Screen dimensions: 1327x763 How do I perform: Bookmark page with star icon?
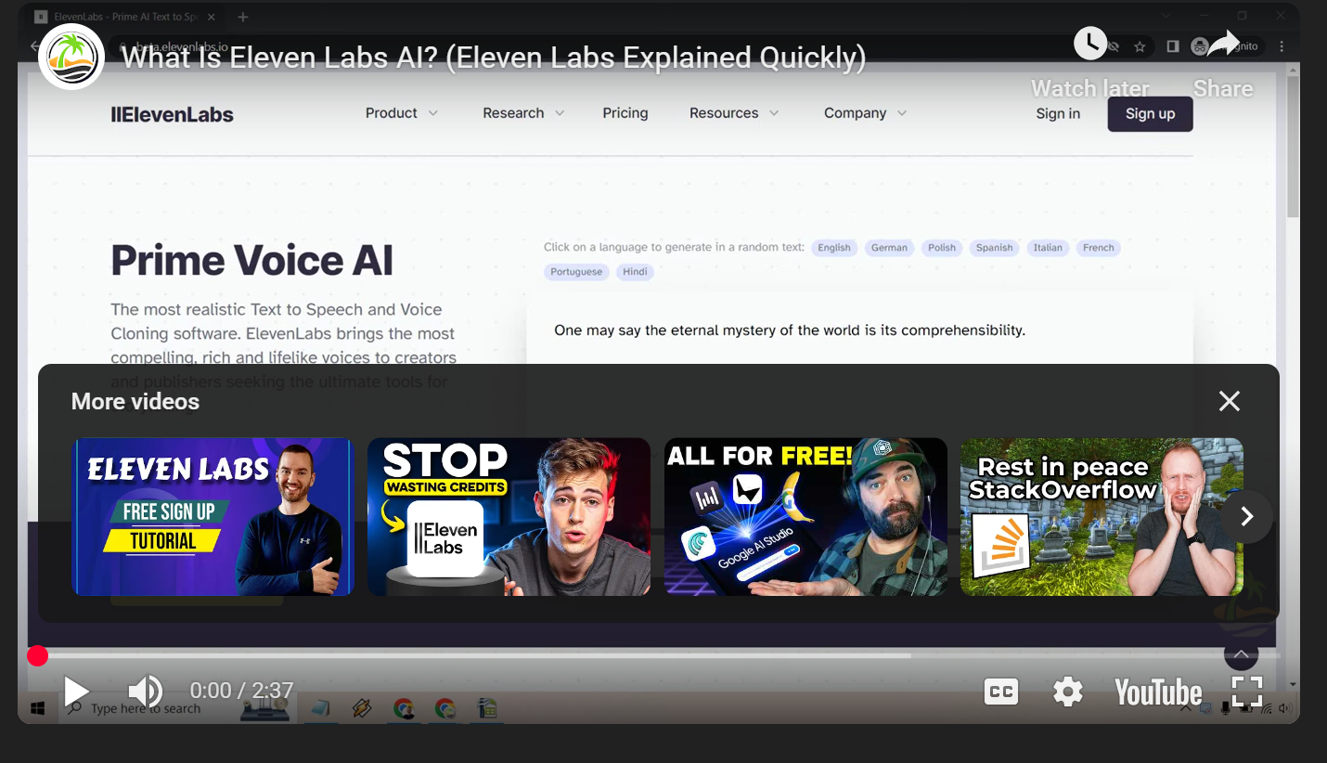pyautogui.click(x=1140, y=46)
